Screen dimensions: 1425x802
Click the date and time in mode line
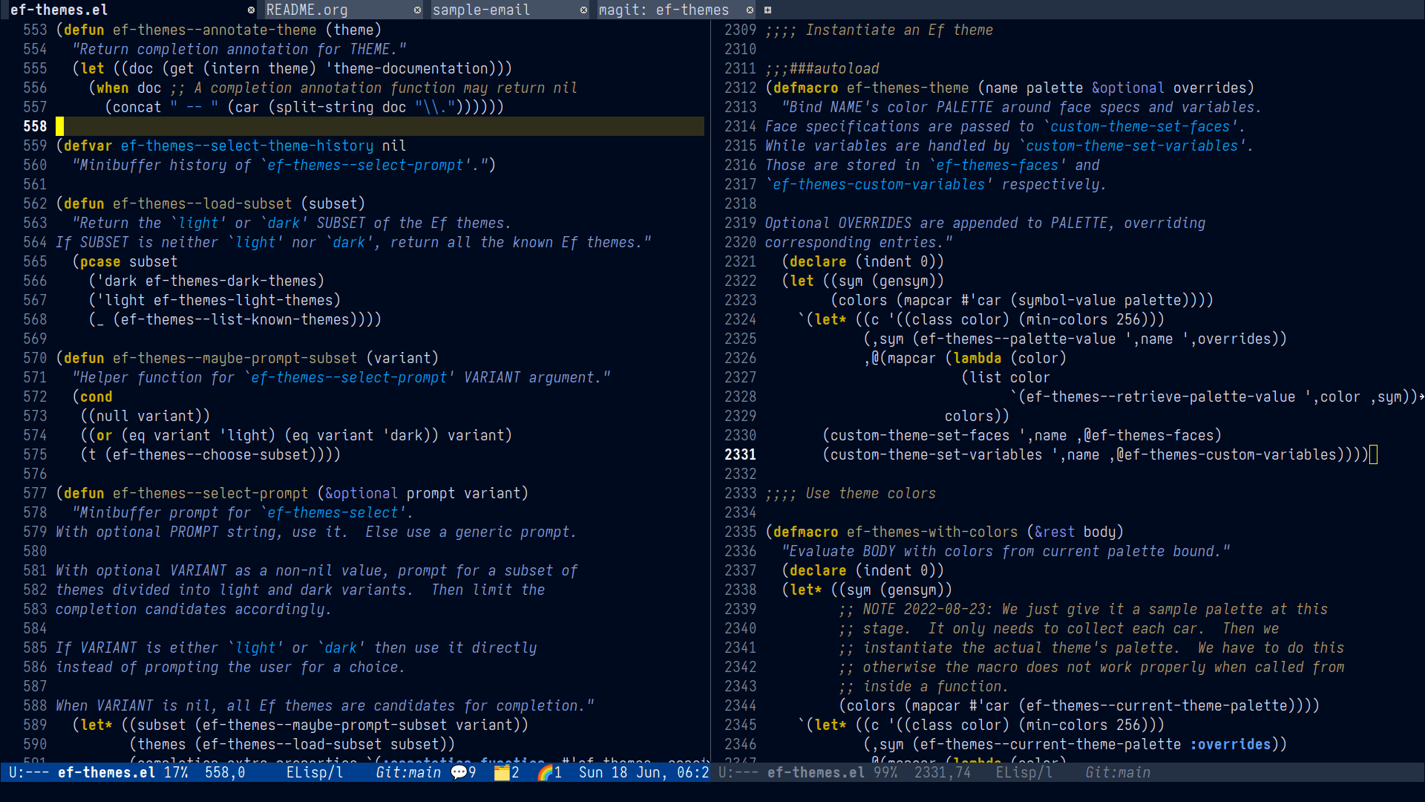click(643, 772)
